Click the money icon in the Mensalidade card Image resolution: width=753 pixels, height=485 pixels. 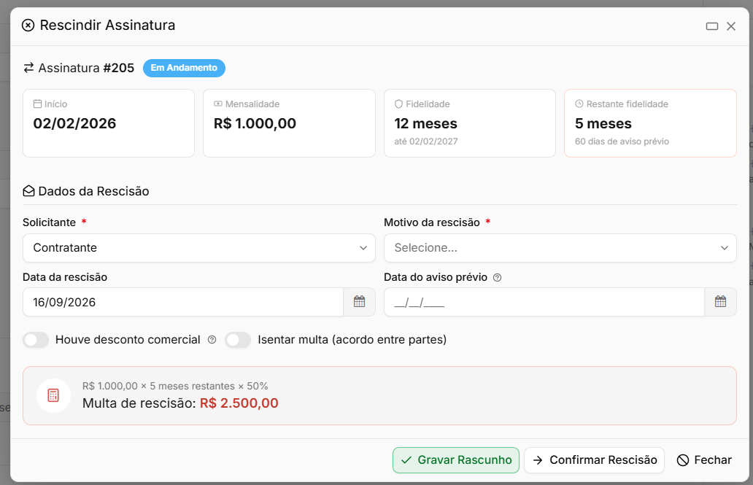tap(218, 104)
